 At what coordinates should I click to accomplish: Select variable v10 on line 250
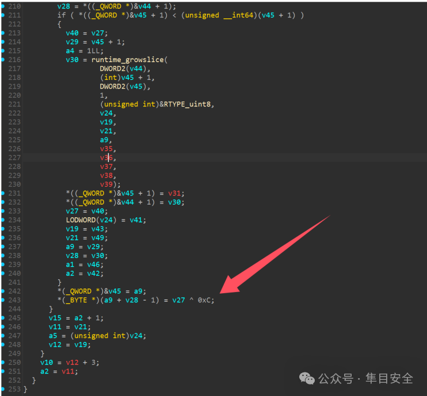[x=47, y=363]
